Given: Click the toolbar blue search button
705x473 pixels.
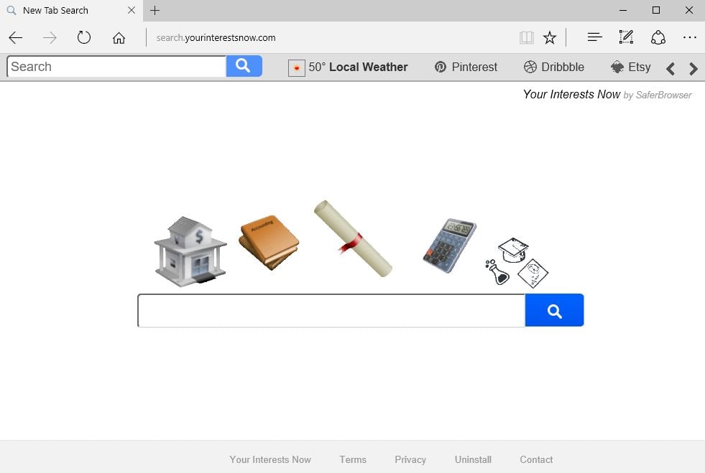Looking at the screenshot, I should pyautogui.click(x=244, y=67).
